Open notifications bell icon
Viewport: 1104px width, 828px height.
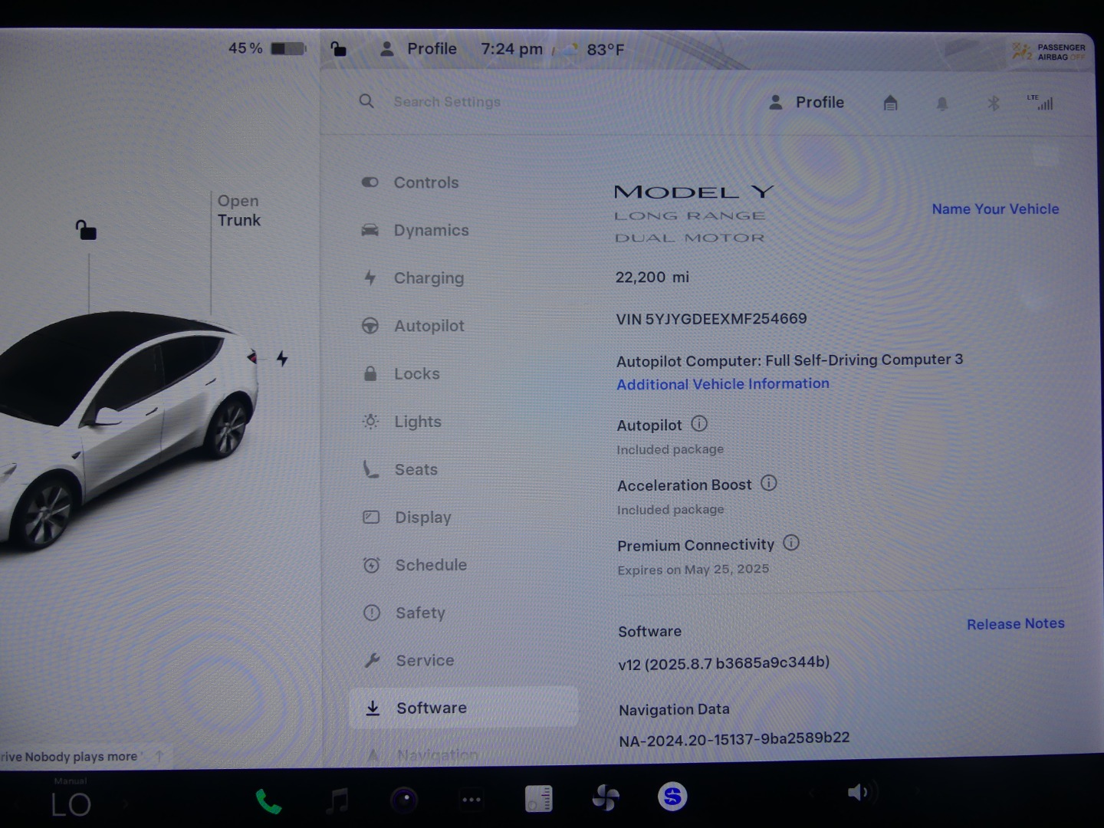(x=942, y=103)
